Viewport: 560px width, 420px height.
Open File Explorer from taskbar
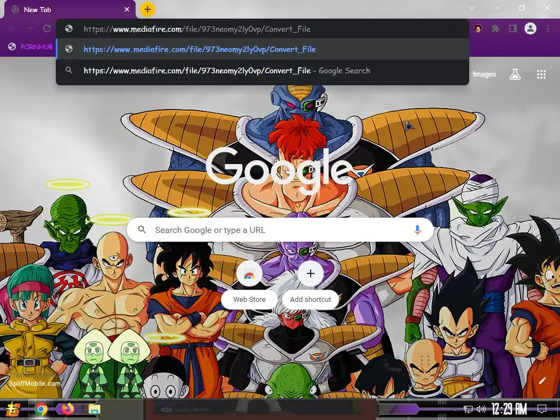[94, 409]
